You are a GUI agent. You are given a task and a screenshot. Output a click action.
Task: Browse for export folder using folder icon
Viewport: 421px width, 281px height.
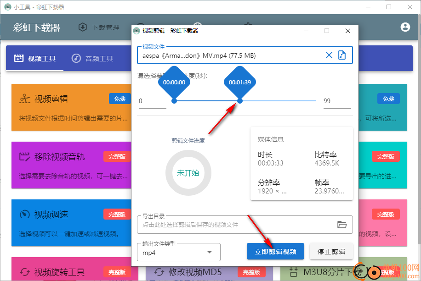[342, 225]
